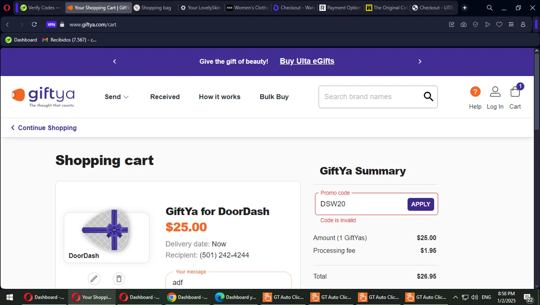Open the Chrome Dashboard taskbar item

tap(188, 297)
